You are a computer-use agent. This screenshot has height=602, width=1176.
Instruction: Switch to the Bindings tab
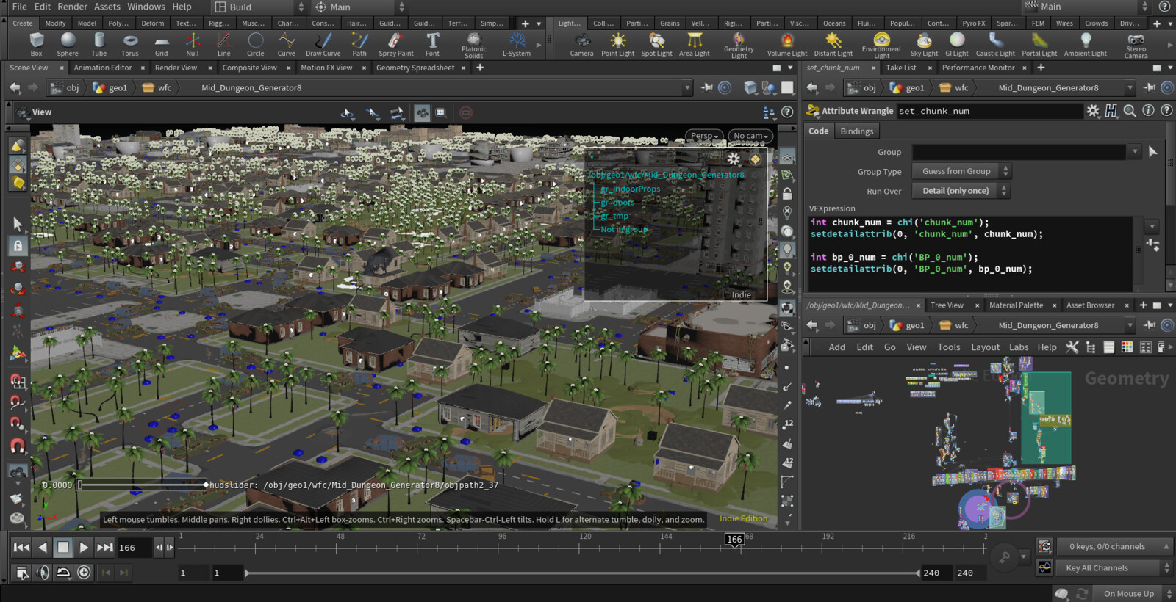(857, 131)
